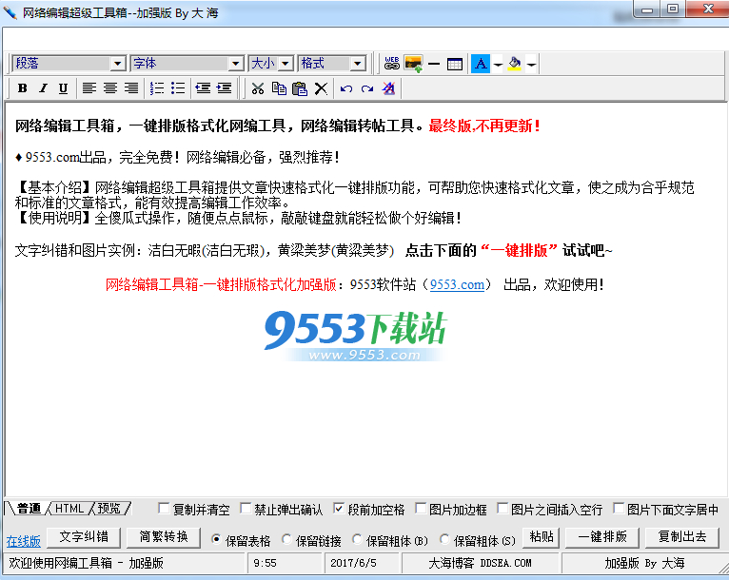Click the 一键排版 button
The height and width of the screenshot is (580, 729).
602,537
